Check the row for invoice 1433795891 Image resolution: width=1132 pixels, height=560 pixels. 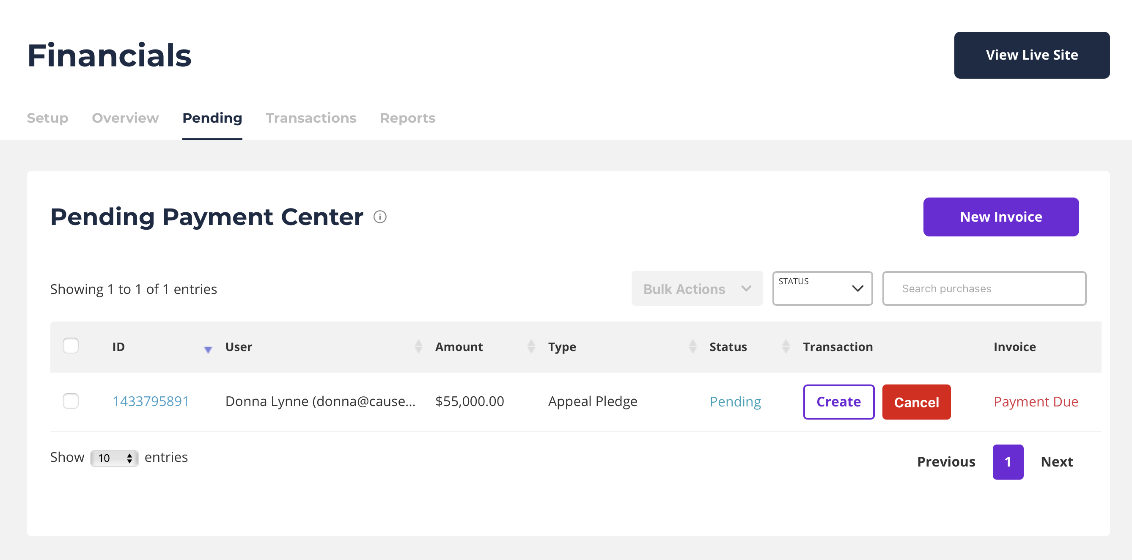71,401
